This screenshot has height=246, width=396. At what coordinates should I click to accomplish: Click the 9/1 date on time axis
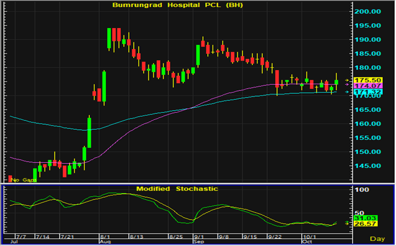pos(199,237)
